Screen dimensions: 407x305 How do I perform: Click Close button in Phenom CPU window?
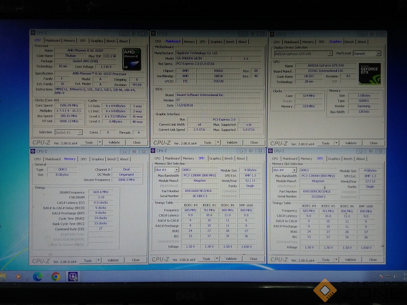[137, 142]
